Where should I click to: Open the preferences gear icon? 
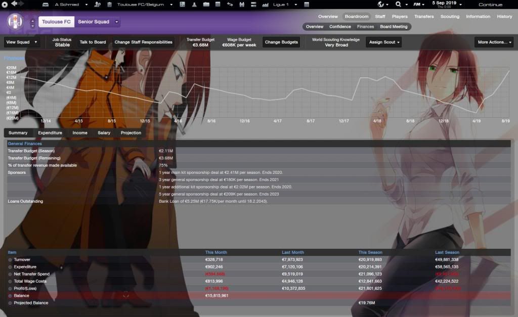5,5
